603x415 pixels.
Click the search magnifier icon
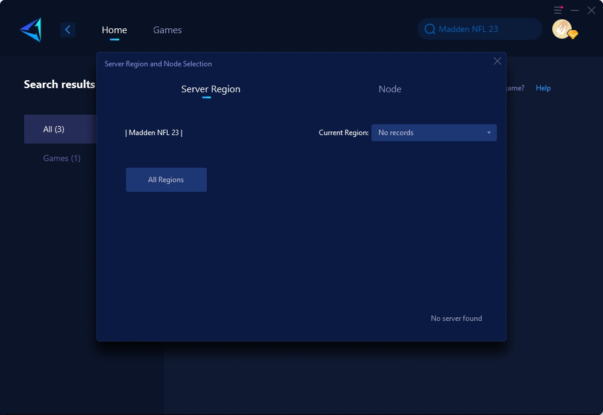point(430,29)
